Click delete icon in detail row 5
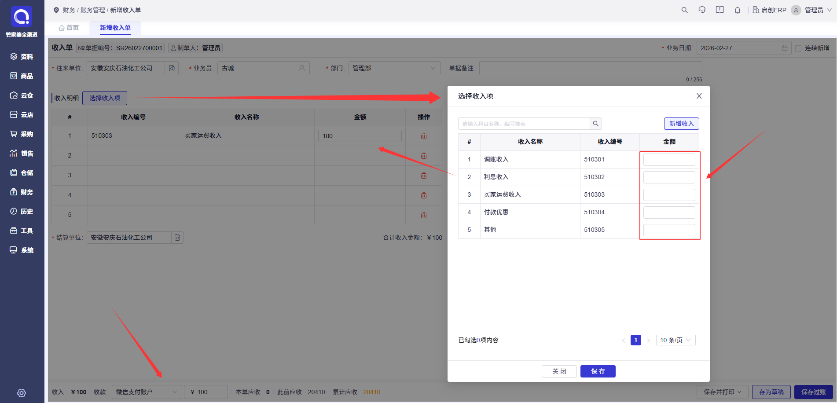This screenshot has width=837, height=403. (424, 215)
